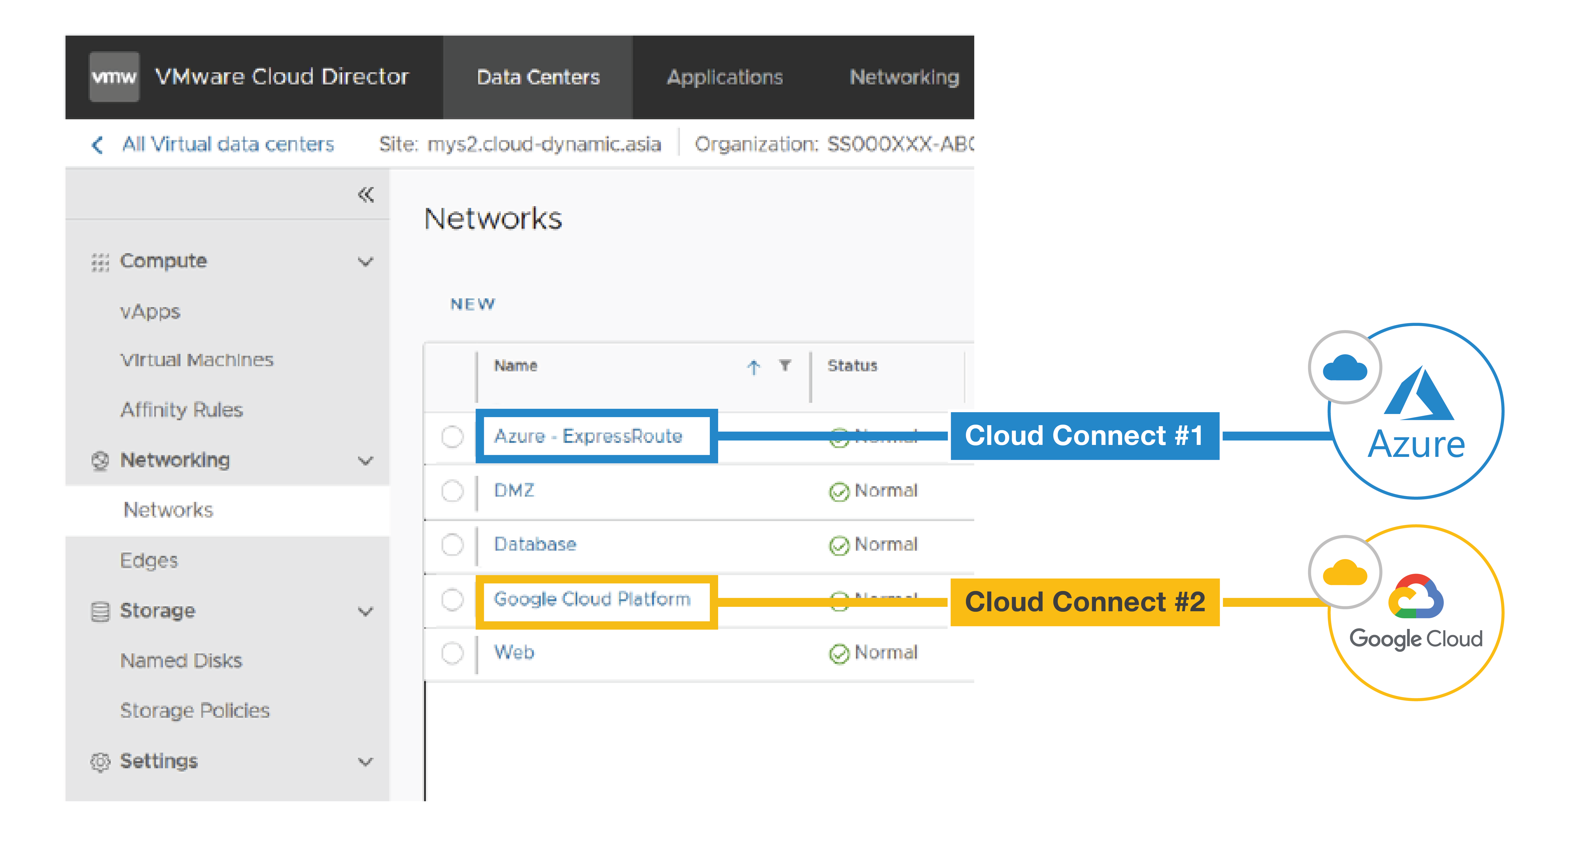Click the Normal status text for Database
The image size is (1572, 848).
click(x=886, y=544)
